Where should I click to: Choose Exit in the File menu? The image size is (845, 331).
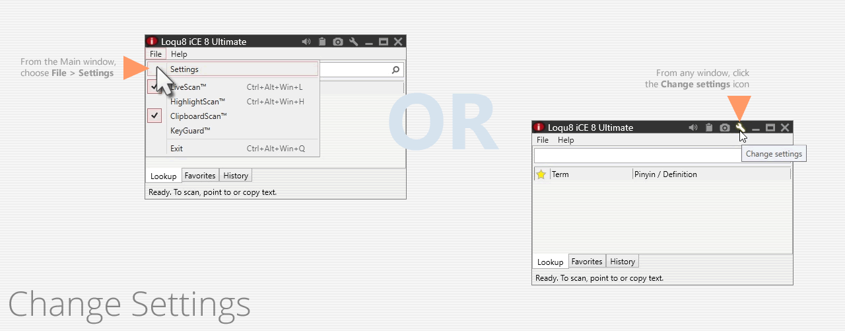coord(233,149)
